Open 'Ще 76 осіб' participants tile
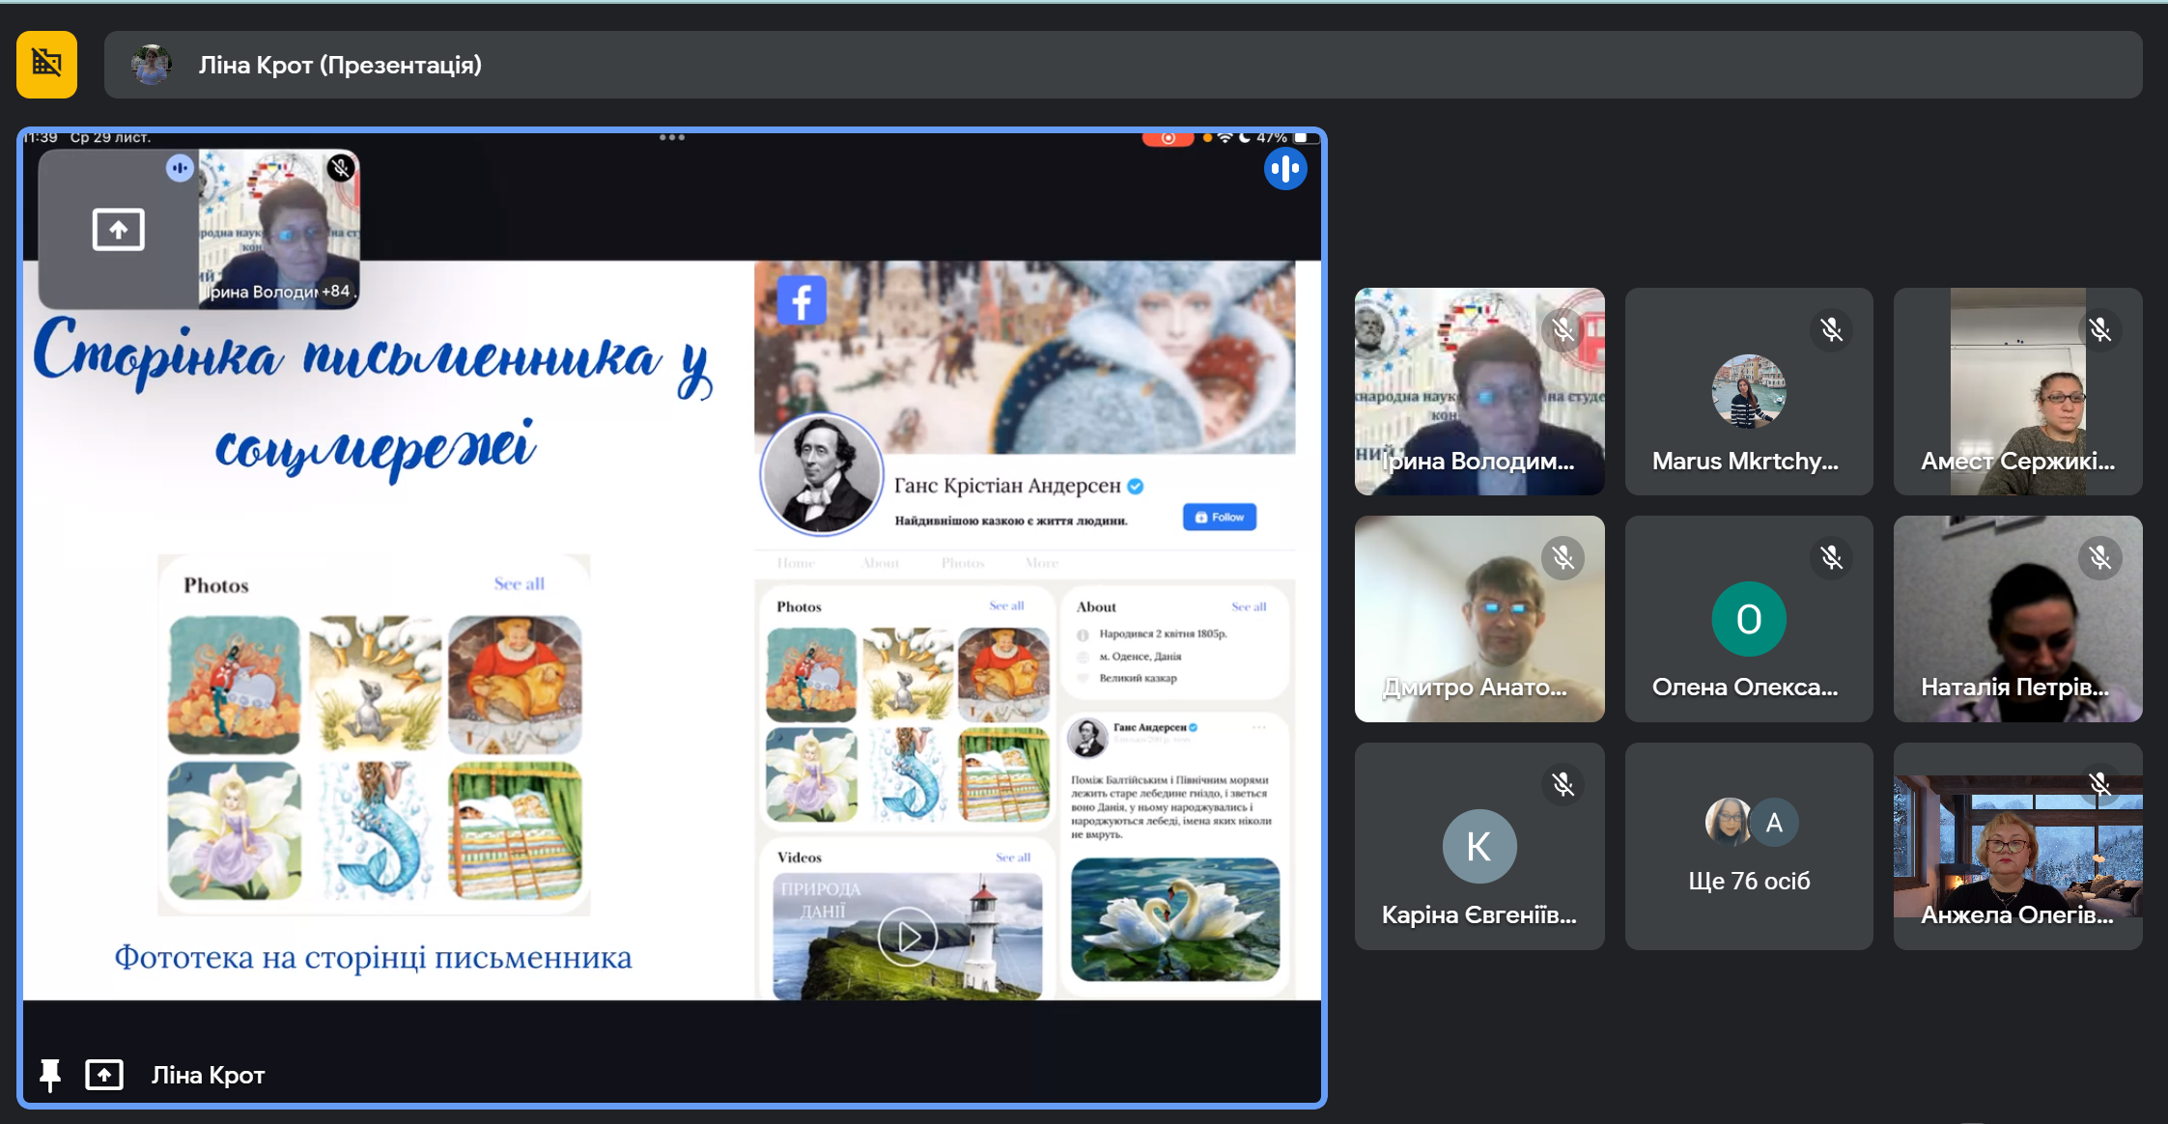The width and height of the screenshot is (2168, 1124). tap(1749, 846)
